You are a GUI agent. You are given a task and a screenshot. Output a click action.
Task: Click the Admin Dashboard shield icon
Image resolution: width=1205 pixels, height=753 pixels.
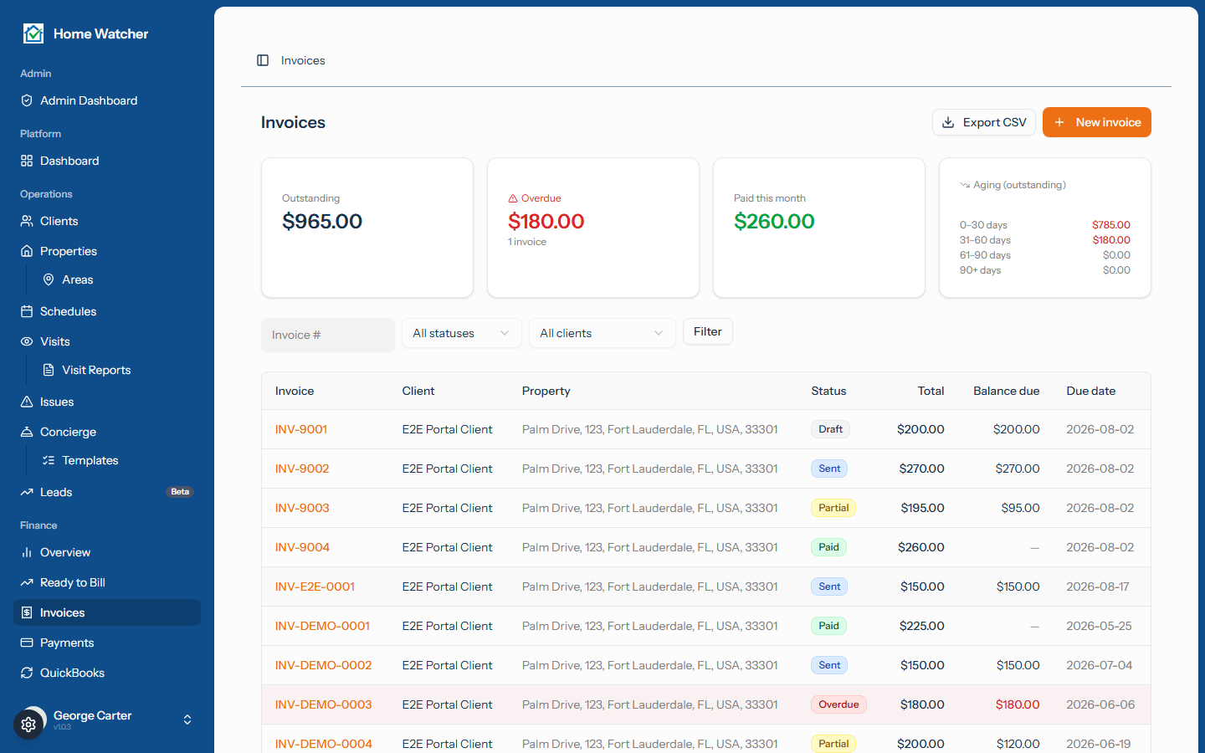point(27,100)
